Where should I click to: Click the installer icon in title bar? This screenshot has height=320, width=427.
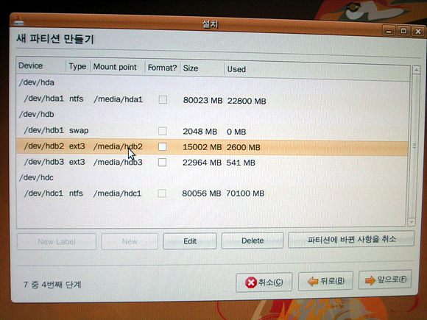[18, 21]
